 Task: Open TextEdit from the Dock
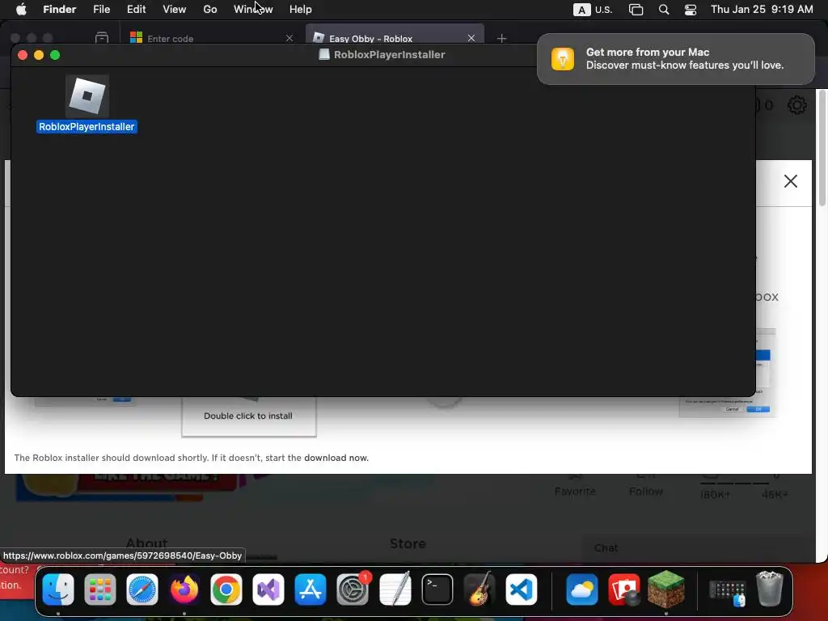click(x=395, y=589)
